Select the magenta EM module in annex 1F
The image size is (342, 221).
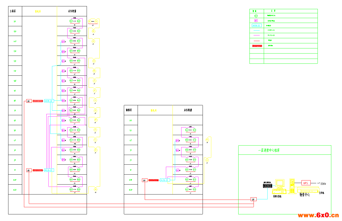point(178,170)
